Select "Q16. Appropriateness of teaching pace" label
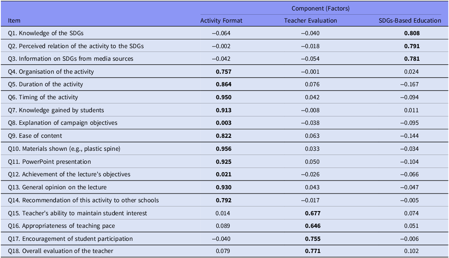Screen dimensions: 449x258 click(x=62, y=226)
